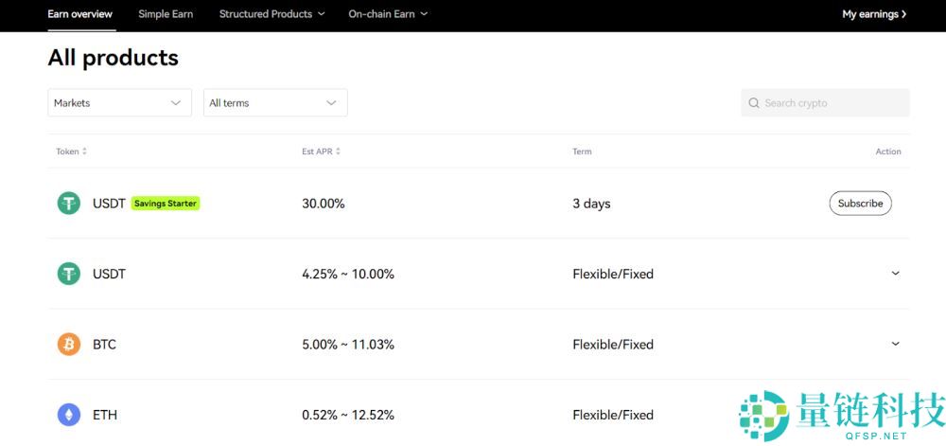Click the search magnifier icon

[754, 103]
